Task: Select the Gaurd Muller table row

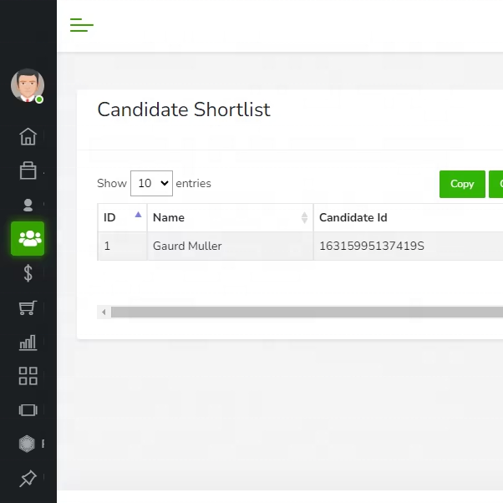Action: (x=300, y=246)
